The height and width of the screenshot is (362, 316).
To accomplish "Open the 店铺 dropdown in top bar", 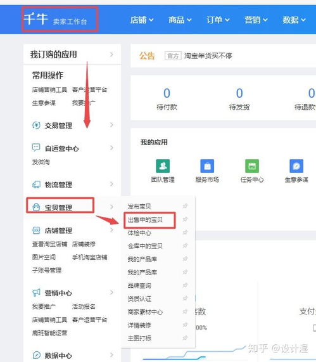I will [x=142, y=20].
